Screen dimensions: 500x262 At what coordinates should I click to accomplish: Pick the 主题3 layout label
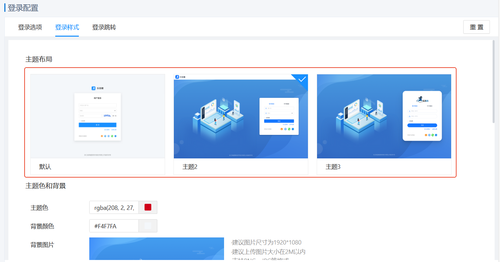pyautogui.click(x=333, y=167)
